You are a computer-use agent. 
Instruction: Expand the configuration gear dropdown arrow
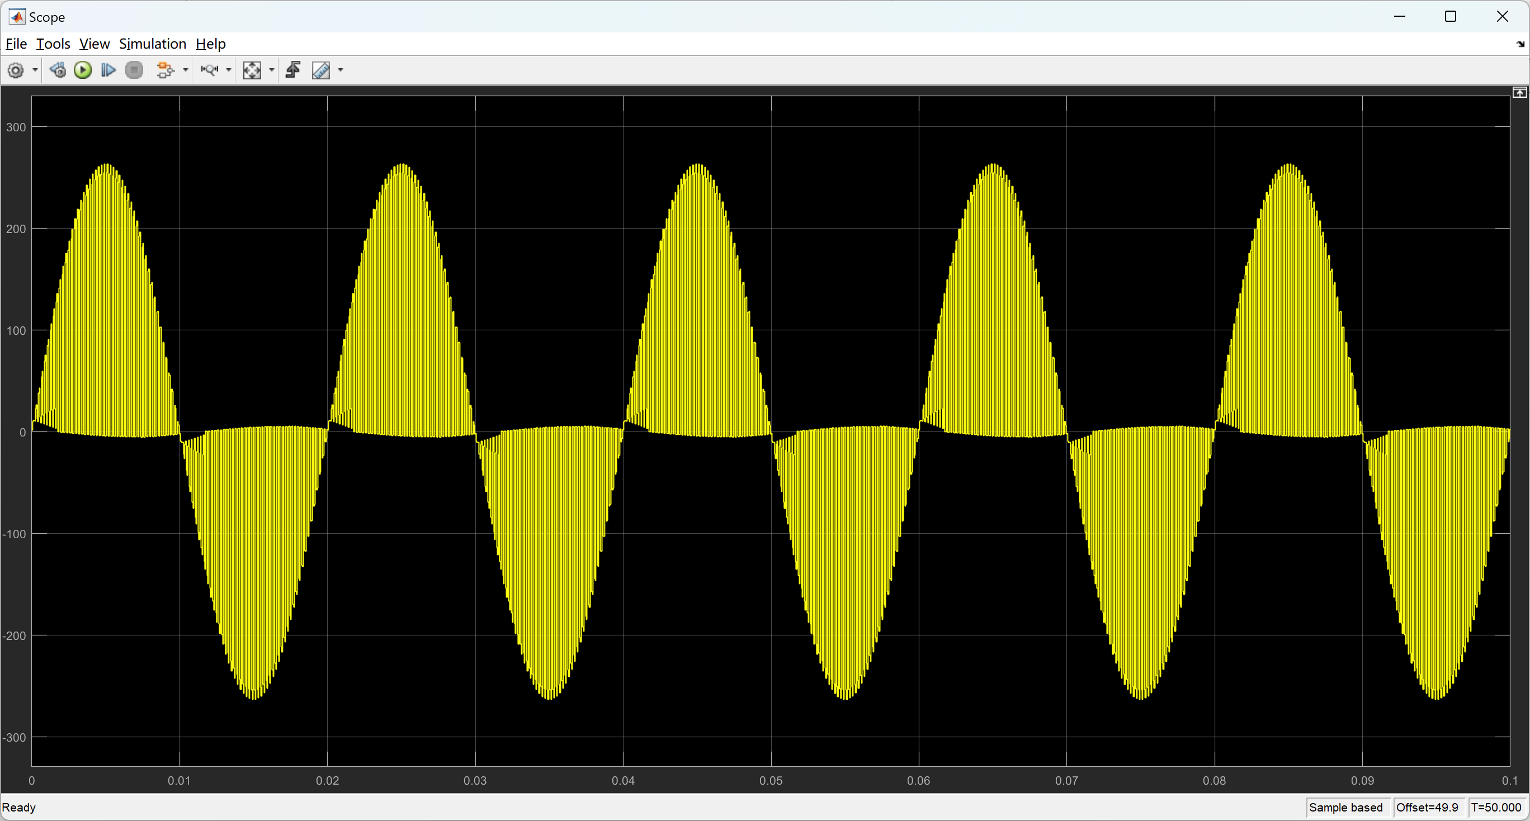35,70
